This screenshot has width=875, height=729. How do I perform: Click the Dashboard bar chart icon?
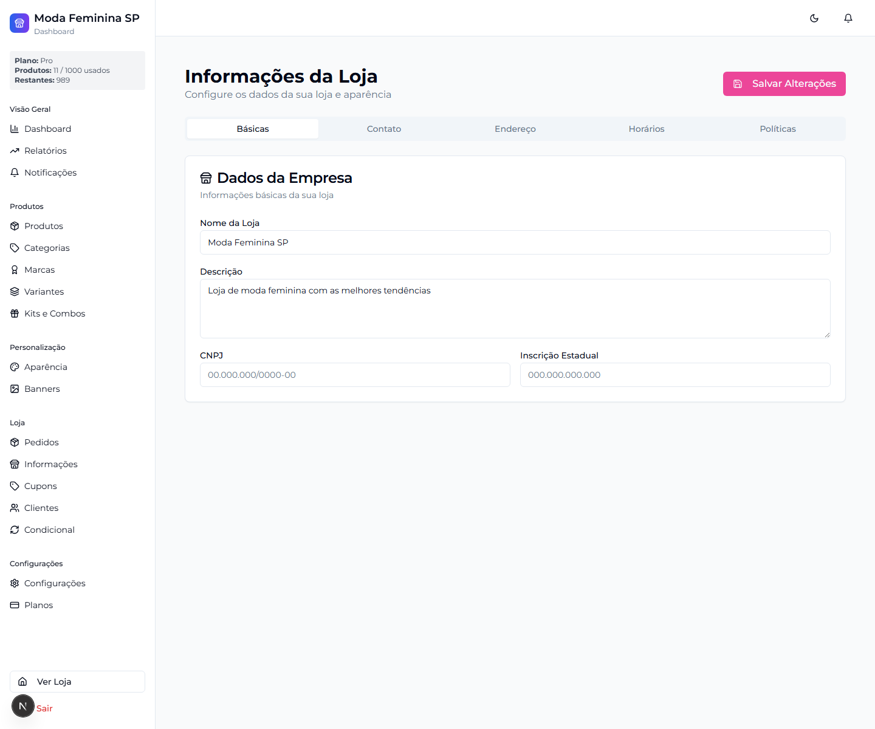15,129
